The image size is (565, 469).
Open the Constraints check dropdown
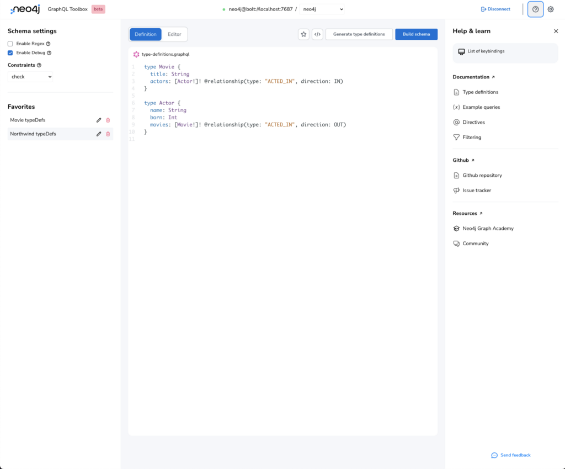click(x=30, y=76)
